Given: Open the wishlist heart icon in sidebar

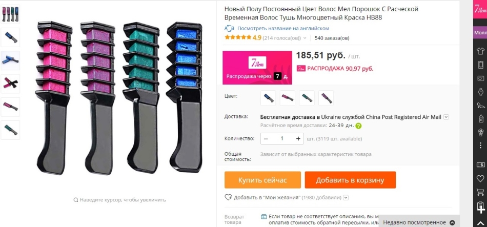Looking at the screenshot, I should tap(480, 178).
